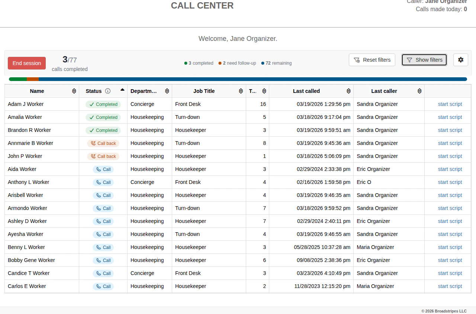Click the sort arrows on the Name column
The image size is (476, 314).
[74, 91]
